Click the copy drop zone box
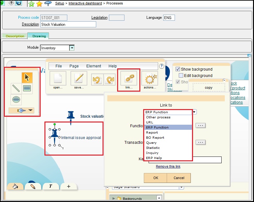 click(209, 87)
